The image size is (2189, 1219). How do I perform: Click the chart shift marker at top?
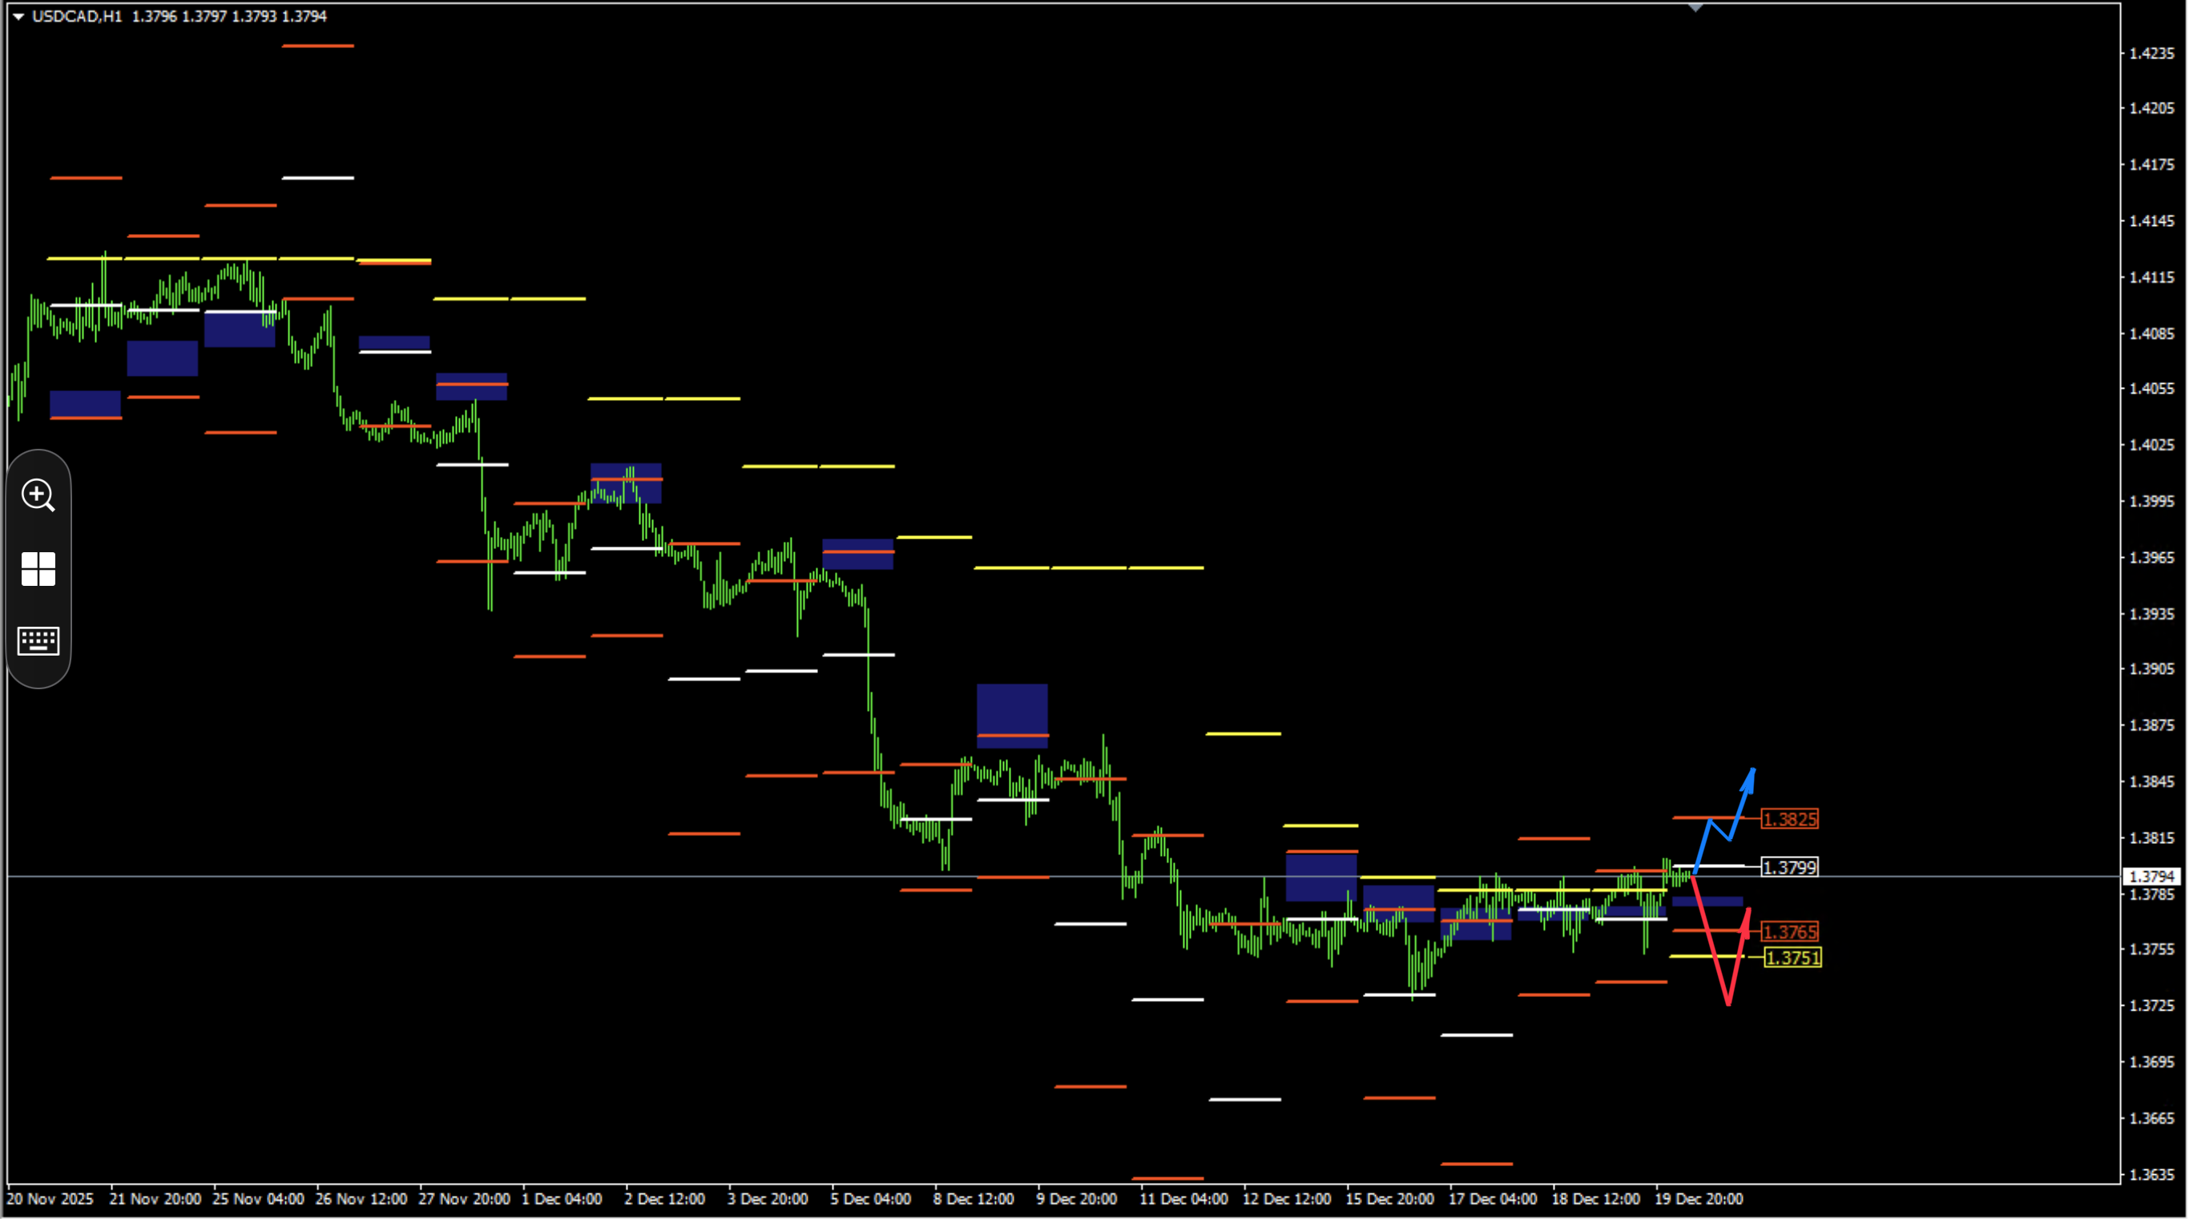(x=1695, y=8)
